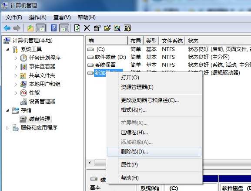This screenshot has width=251, height=191.
Task: Click the Back arrow toolbar icon
Action: (7, 28)
